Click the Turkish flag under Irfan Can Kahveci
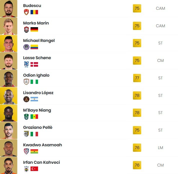 click(x=34, y=169)
